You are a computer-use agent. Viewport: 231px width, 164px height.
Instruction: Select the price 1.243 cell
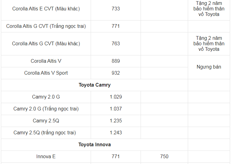115,133
